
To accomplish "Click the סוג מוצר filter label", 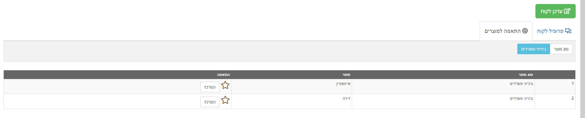I will (x=561, y=49).
